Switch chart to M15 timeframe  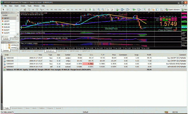56,10
